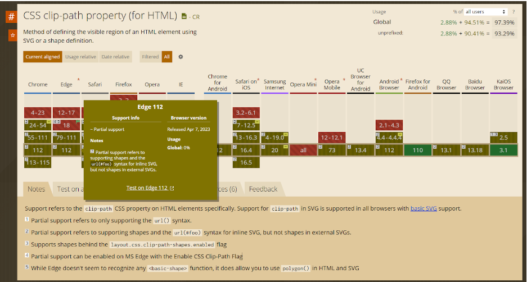This screenshot has height=282, width=527.
Task: Star this feature with the star icon
Action: (11, 36)
